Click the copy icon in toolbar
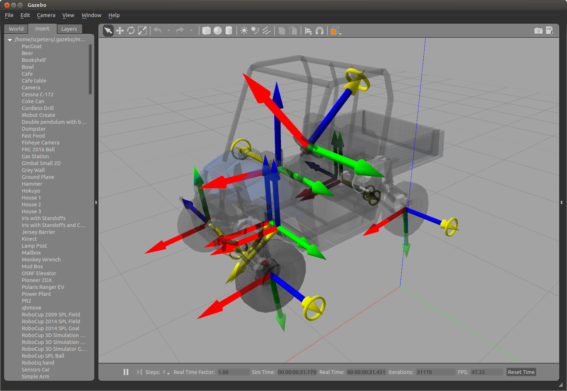This screenshot has height=391, width=567. [282, 31]
